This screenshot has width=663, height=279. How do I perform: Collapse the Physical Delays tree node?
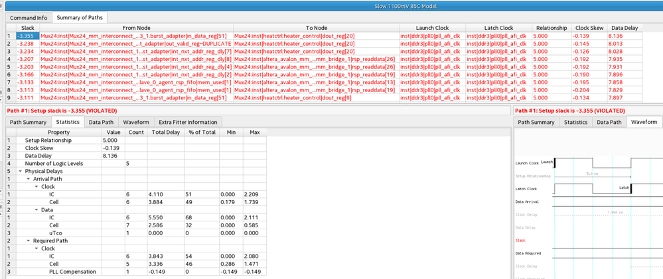coord(21,171)
